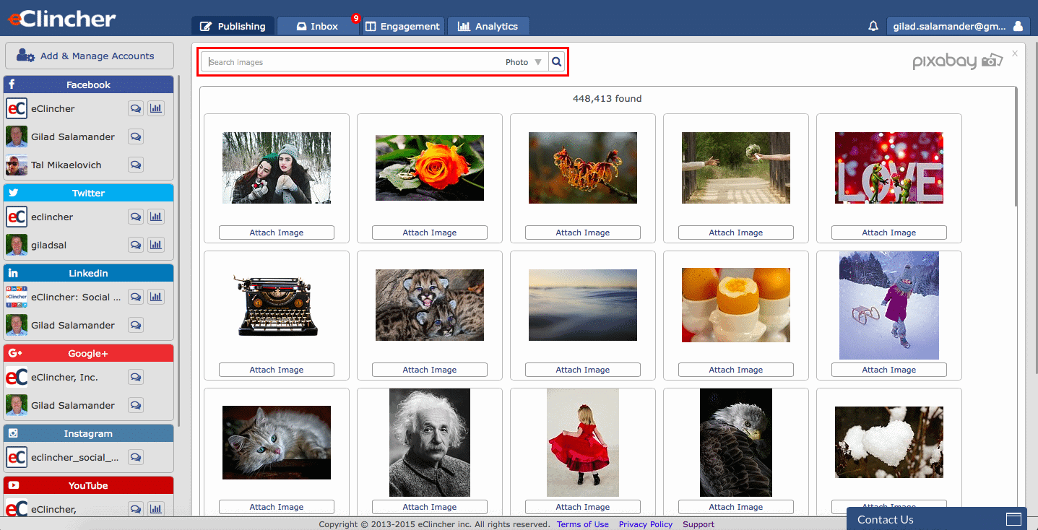Viewport: 1038px width, 530px height.
Task: Select the Einstein portrait thumbnail
Action: 430,442
